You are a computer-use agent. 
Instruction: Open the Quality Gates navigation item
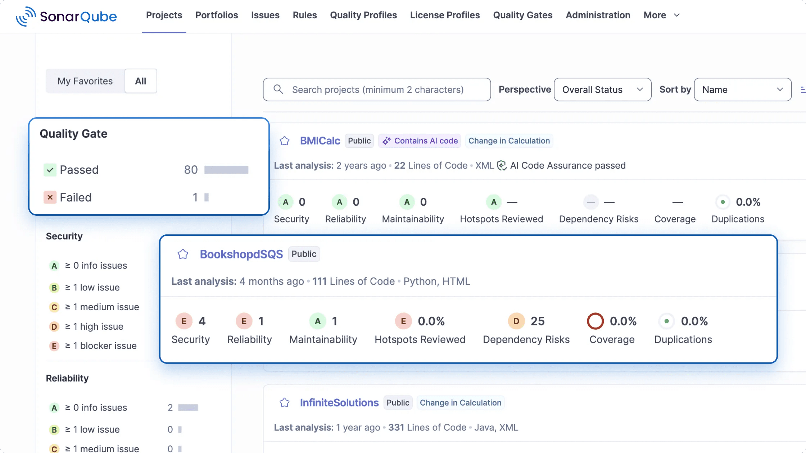point(522,15)
